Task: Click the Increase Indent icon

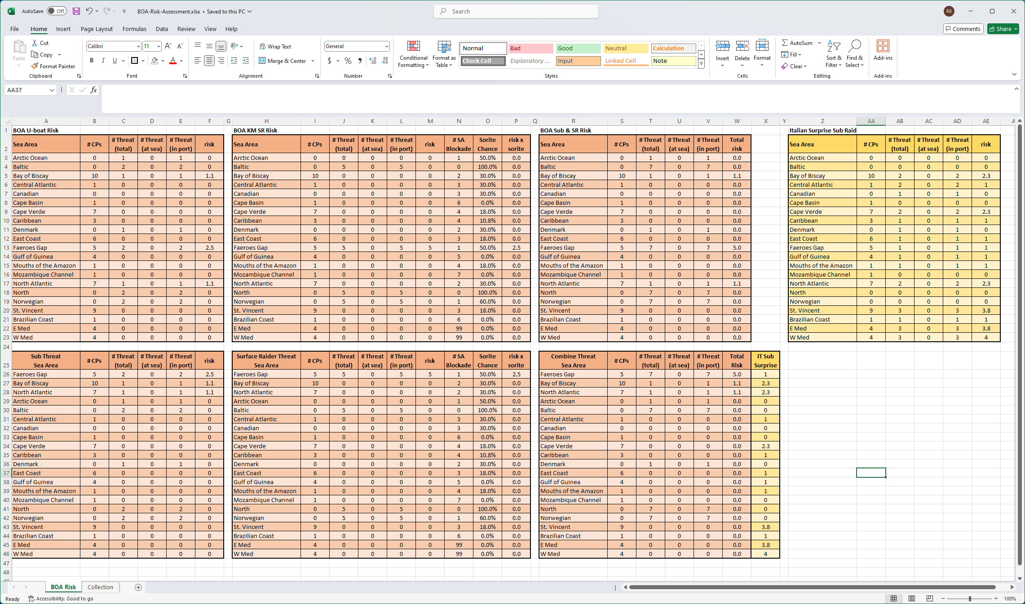Action: coord(246,61)
